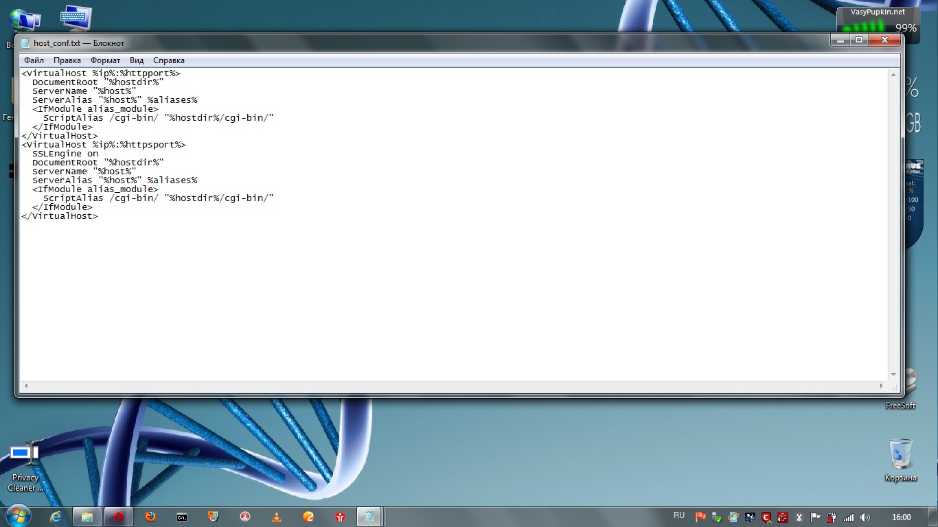This screenshot has height=527, width=938.
Task: Click the volume speaker icon in tray
Action: (865, 517)
